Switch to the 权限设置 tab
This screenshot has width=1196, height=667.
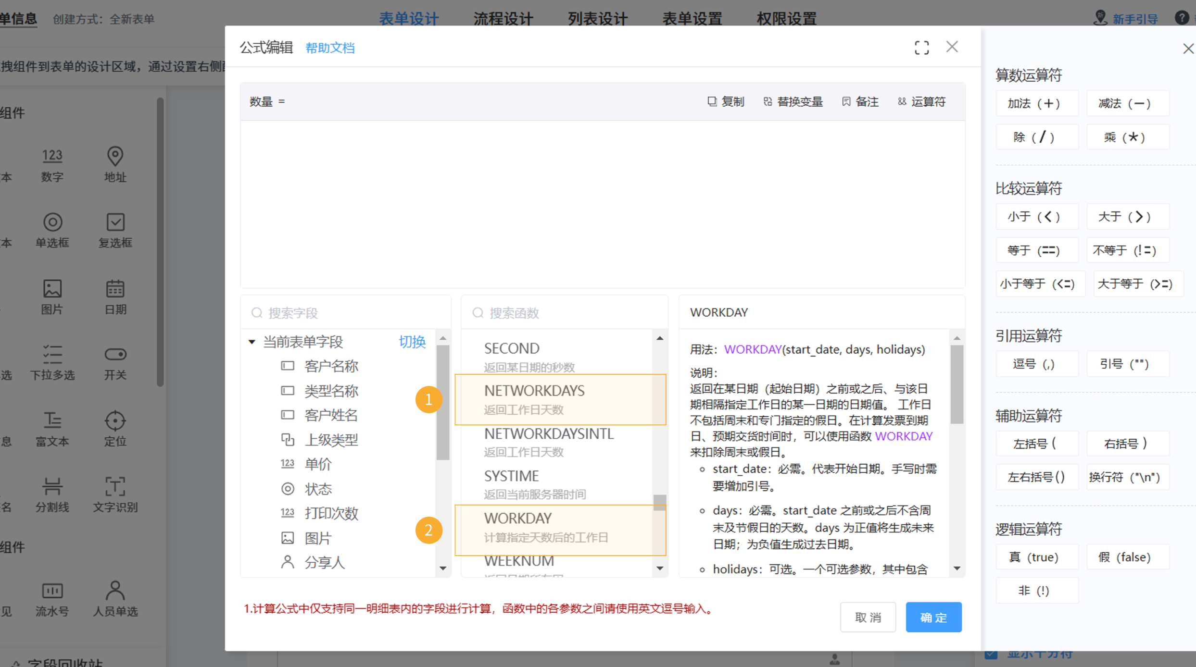coord(787,19)
